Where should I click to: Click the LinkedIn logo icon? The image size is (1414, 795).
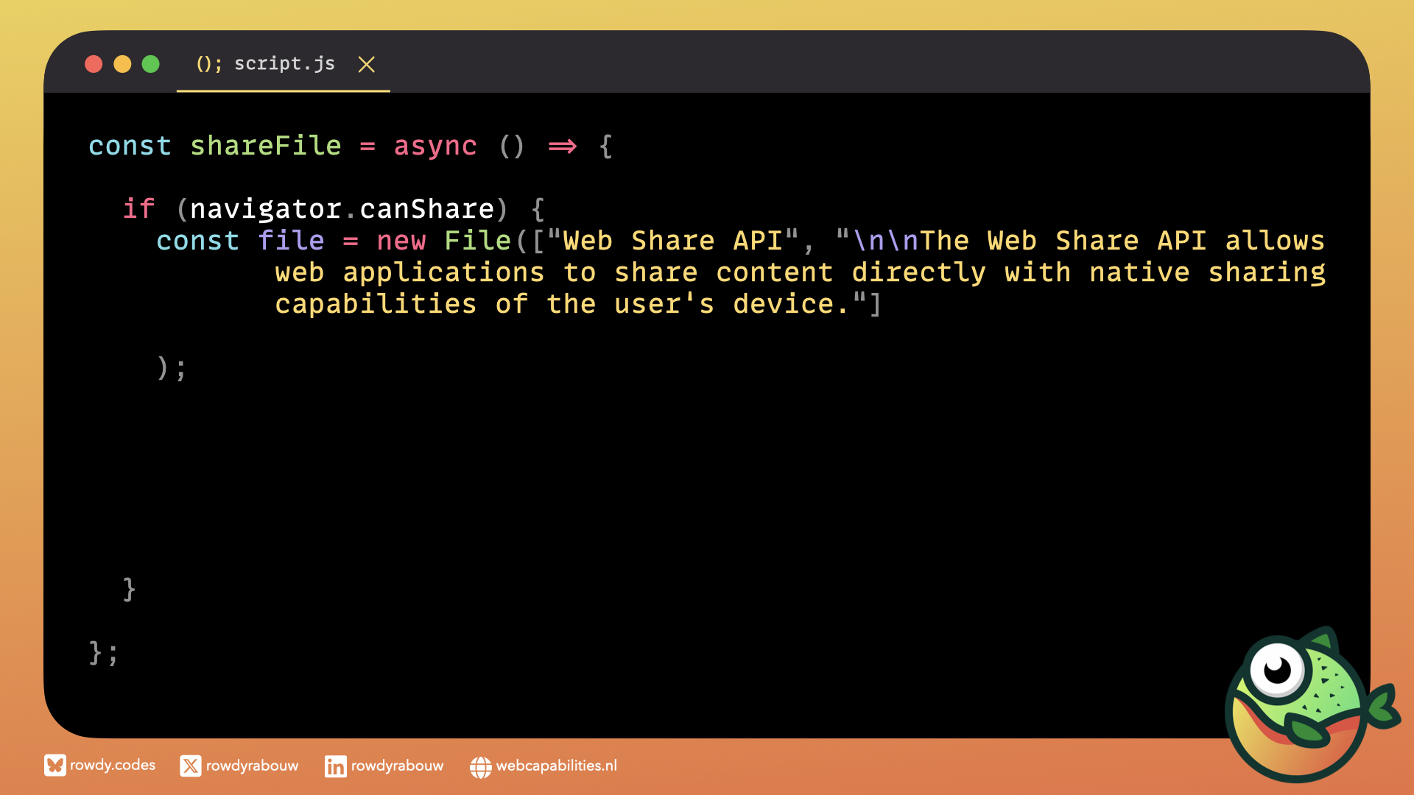335,766
